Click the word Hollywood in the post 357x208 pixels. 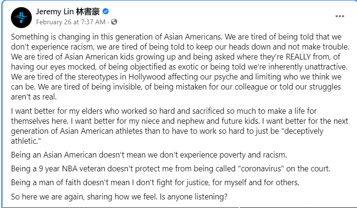[147, 77]
